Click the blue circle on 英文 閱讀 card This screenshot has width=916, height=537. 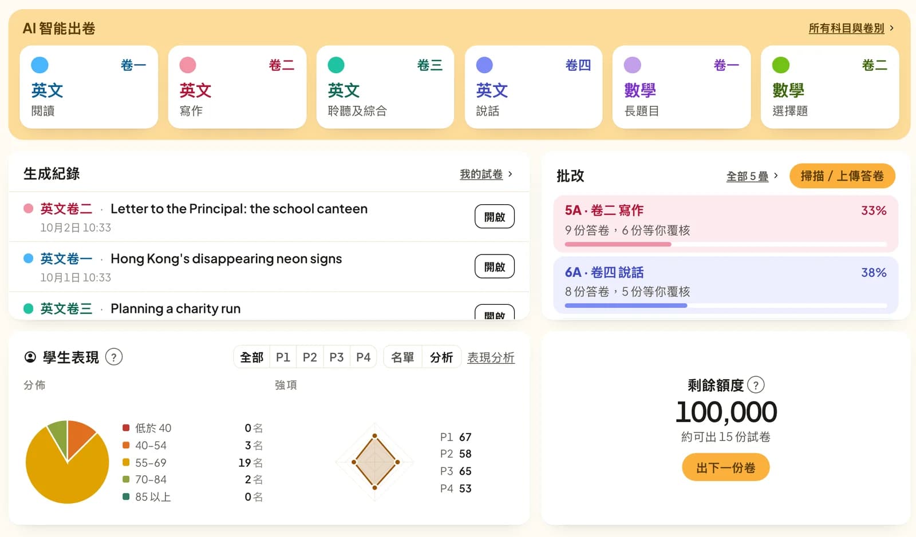[40, 65]
